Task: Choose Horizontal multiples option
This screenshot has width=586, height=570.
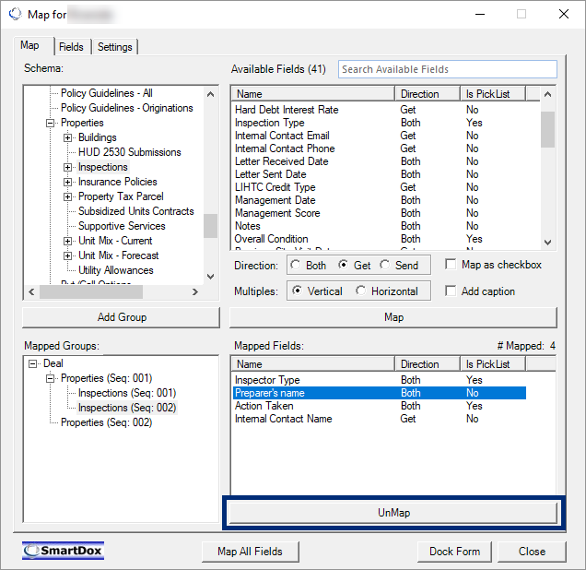Action: click(360, 291)
